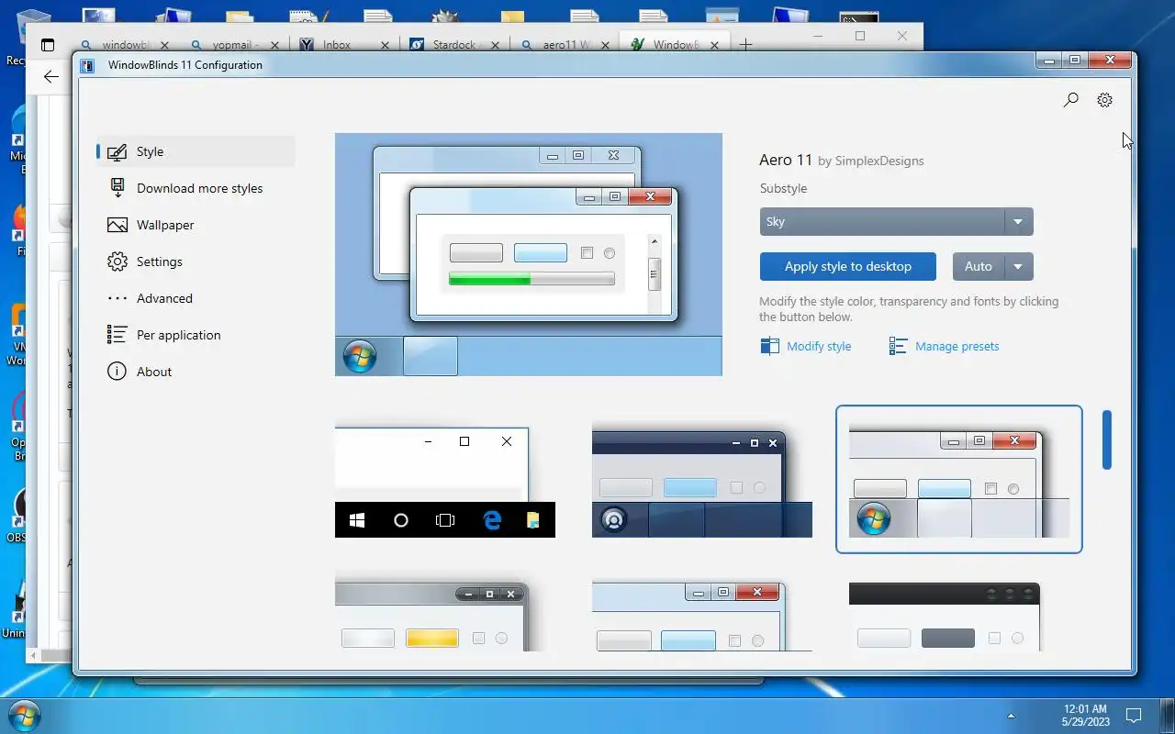Switch to the Stardock browser tab
This screenshot has height=734, width=1175.
(455, 45)
